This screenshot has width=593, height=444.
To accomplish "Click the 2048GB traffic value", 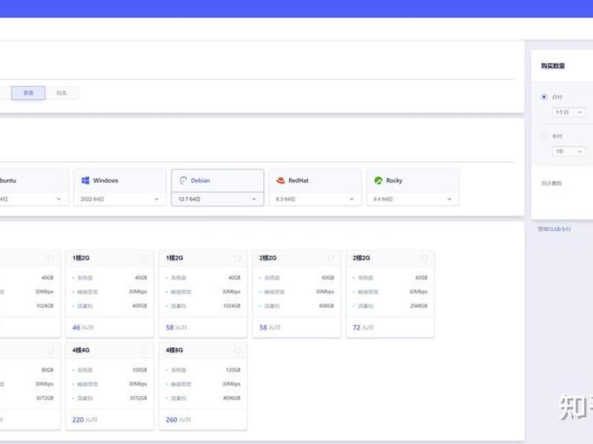I will coord(419,306).
